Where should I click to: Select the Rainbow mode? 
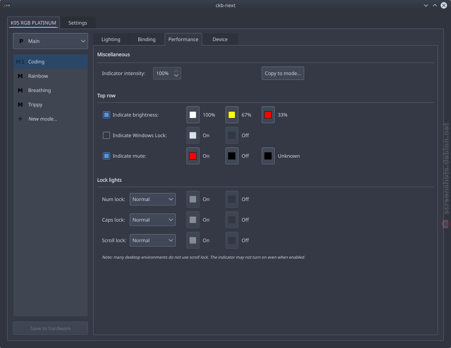tap(51, 76)
